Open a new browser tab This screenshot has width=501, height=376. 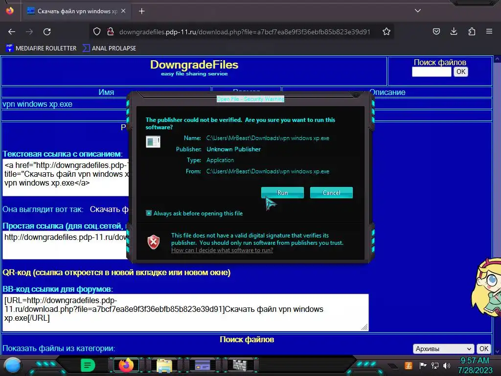point(141,11)
